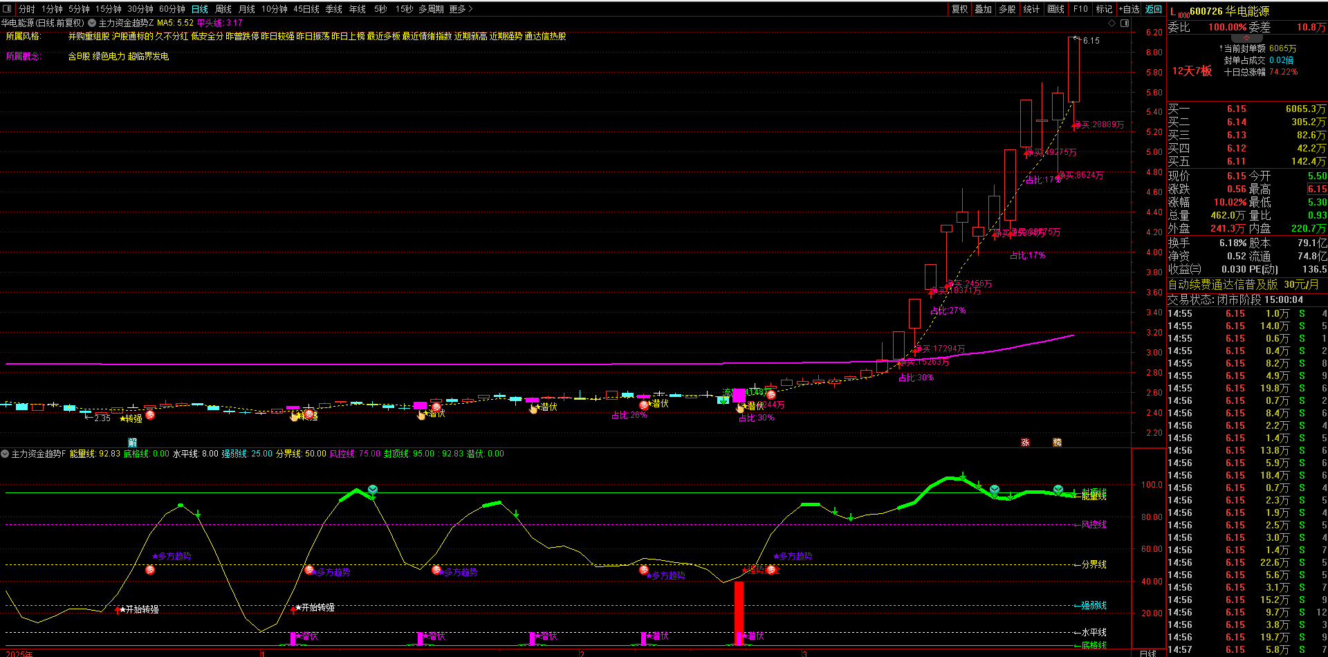Click the 所属风格 label
Image resolution: width=1328 pixels, height=657 pixels.
(24, 36)
